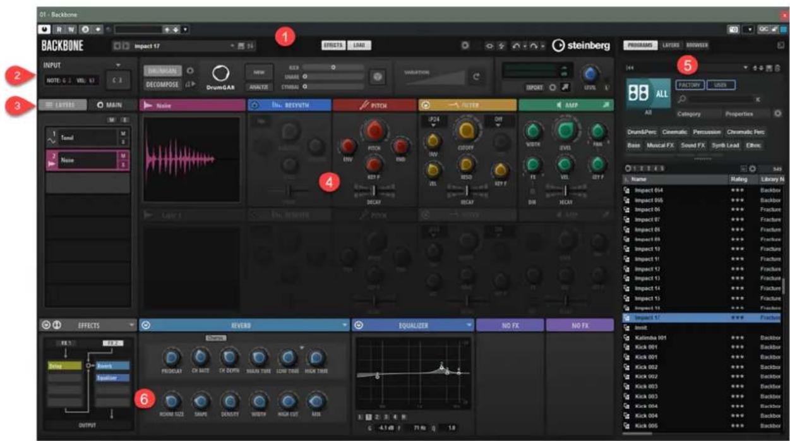The width and height of the screenshot is (790, 441).
Task: Toggle the eye visibility icon in header
Action: click(x=489, y=46)
